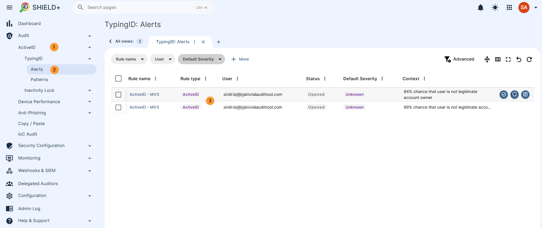The image size is (542, 228).
Task: Click the Monitoring screen icon
Action: coord(9,158)
